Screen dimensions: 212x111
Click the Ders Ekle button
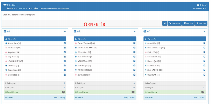click(x=201, y=23)
